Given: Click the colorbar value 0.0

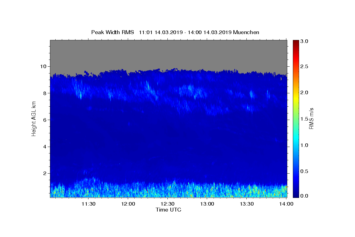Looking at the screenshot, I should (305, 196).
